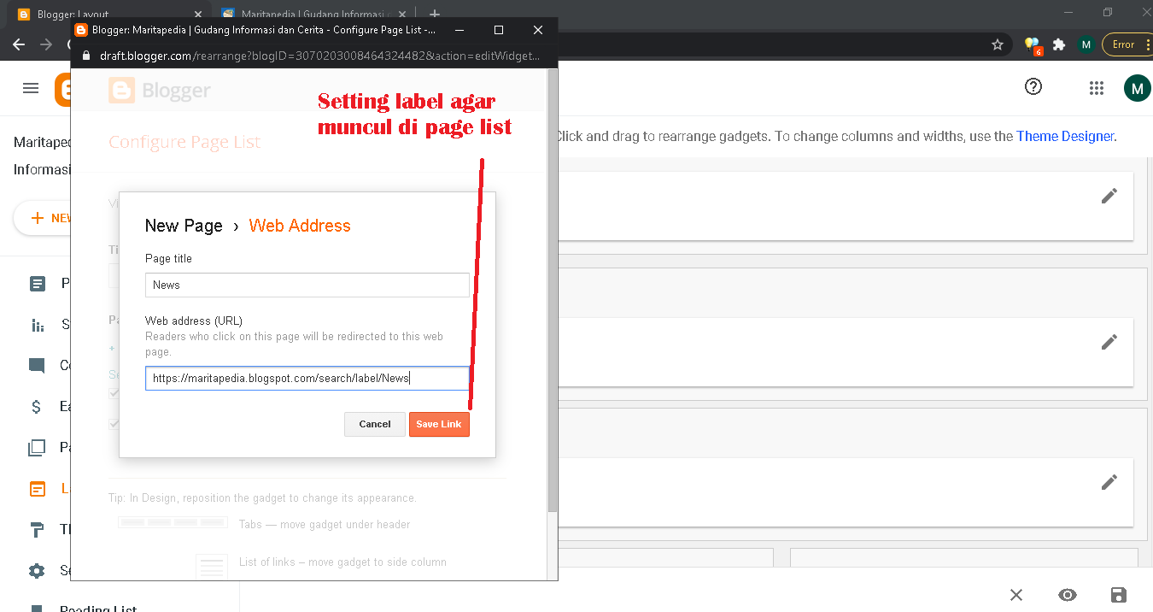Expand the hamburger navigation drawer

click(x=32, y=88)
